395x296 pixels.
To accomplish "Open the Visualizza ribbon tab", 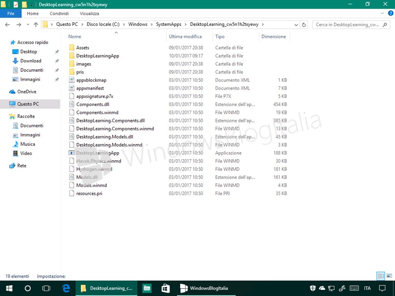I will [x=89, y=13].
